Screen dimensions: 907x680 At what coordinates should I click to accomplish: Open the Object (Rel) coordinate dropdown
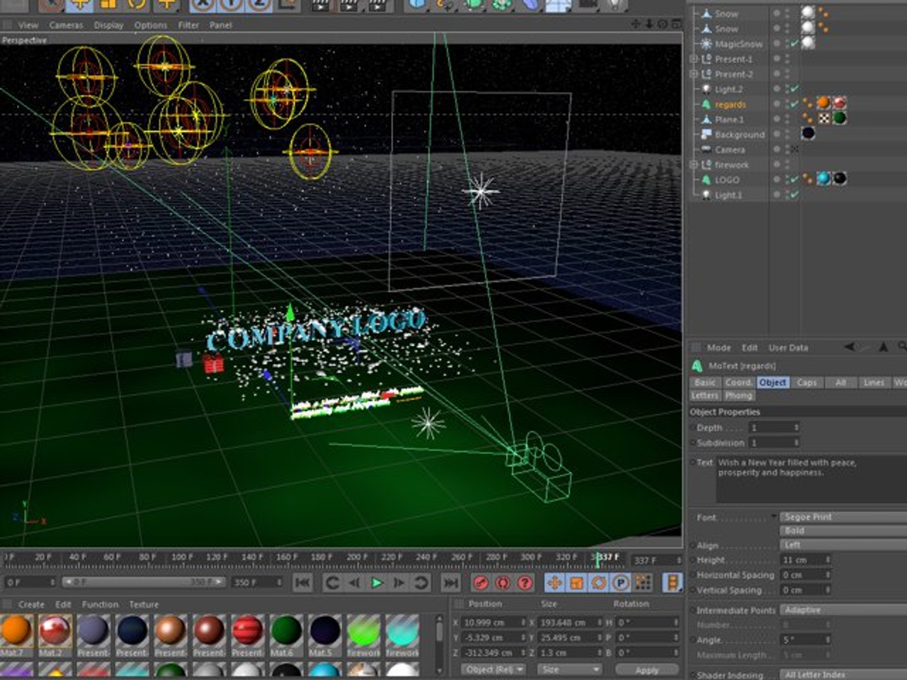493,670
